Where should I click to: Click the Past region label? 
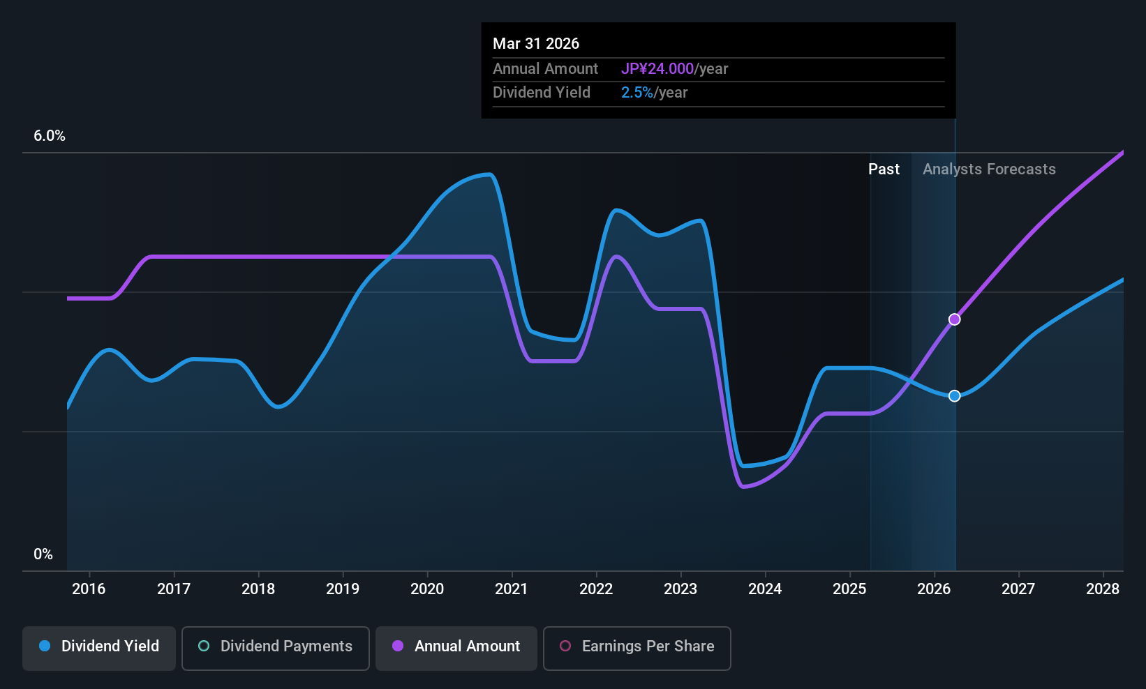click(884, 169)
